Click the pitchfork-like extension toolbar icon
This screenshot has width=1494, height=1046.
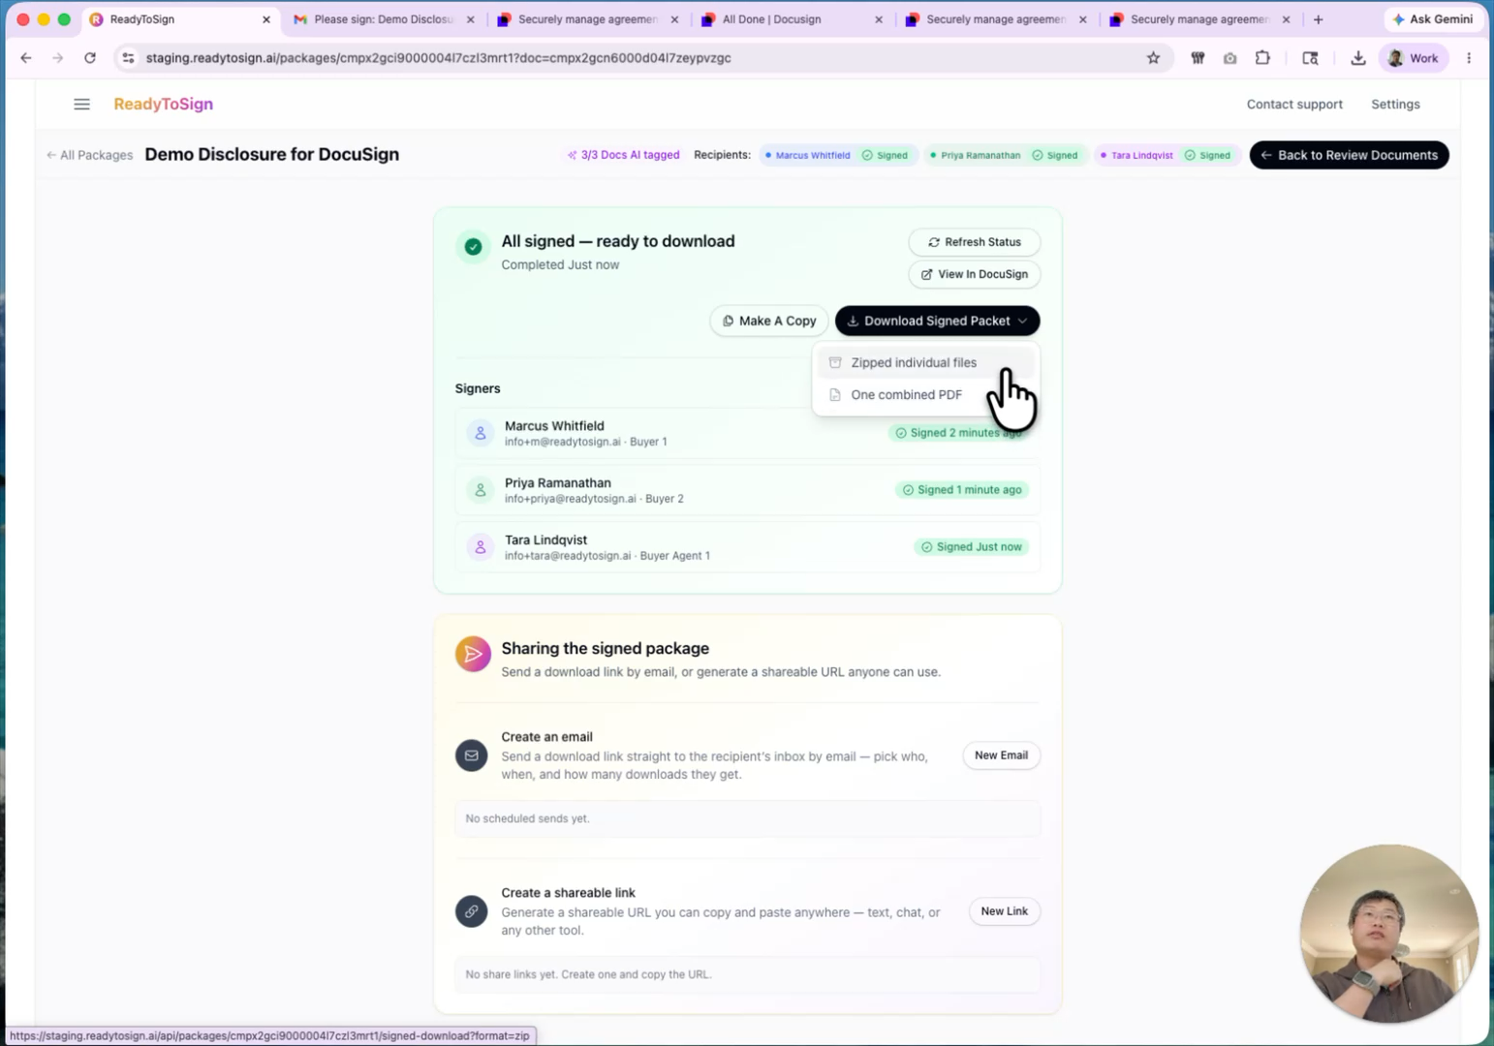pos(1198,58)
